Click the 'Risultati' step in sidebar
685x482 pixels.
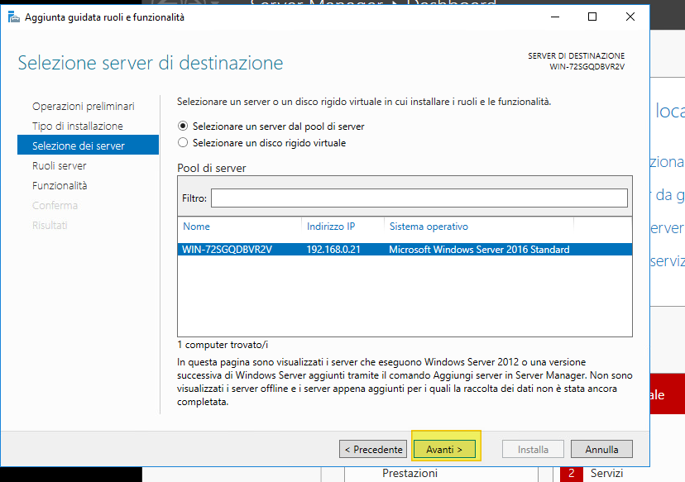click(50, 225)
